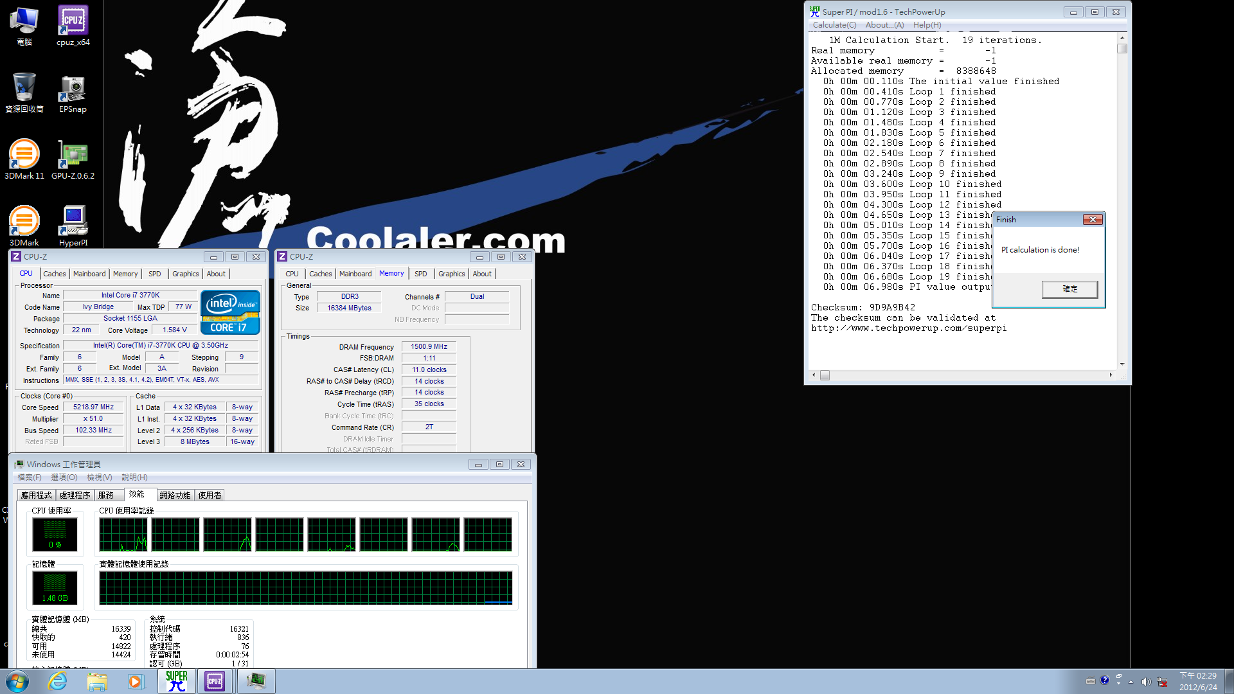Click the Core Voltage value 1.584 V
The width and height of the screenshot is (1234, 694).
175,330
